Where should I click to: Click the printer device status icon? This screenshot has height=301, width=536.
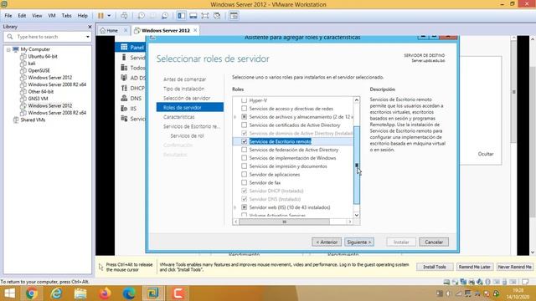[472, 282]
